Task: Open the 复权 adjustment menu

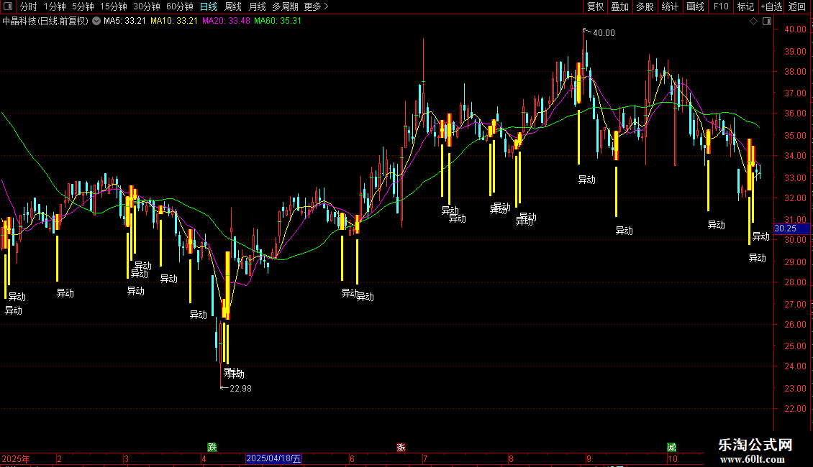Action: pos(595,6)
